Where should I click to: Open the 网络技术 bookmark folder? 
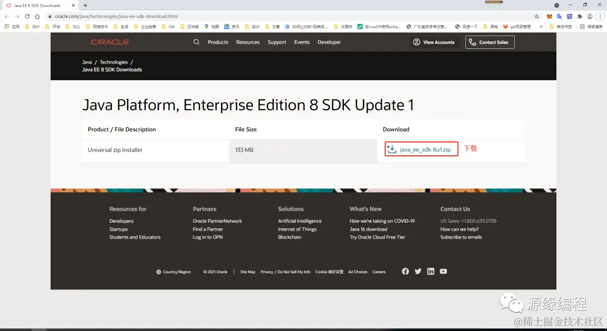(x=97, y=27)
